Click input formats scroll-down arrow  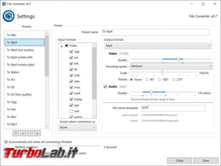point(94,116)
